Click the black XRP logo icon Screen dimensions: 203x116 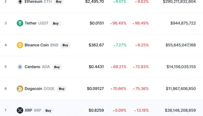(20, 110)
